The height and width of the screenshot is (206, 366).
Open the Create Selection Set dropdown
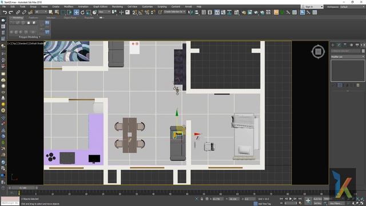pos(174,11)
